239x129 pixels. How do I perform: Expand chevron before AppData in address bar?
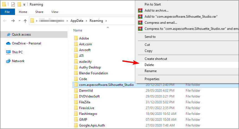coord(67,21)
